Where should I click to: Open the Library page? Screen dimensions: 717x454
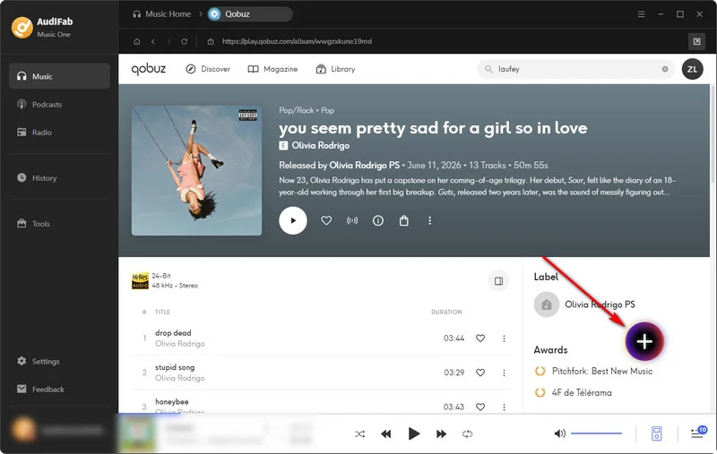click(335, 69)
